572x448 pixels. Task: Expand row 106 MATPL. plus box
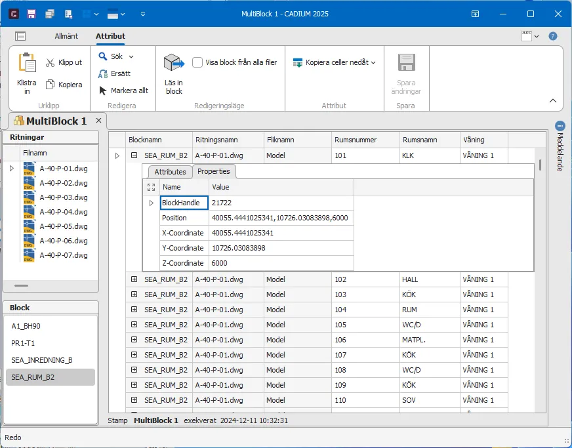[134, 340]
